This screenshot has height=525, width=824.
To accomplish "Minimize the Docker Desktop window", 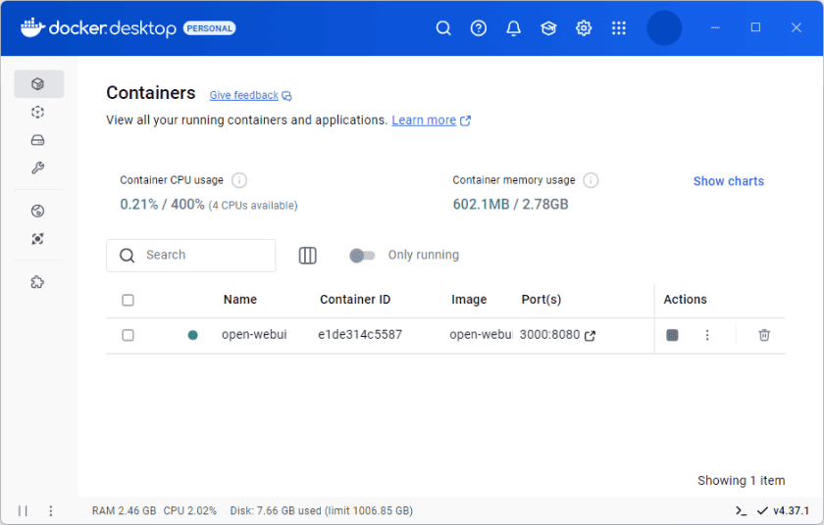I will click(715, 27).
